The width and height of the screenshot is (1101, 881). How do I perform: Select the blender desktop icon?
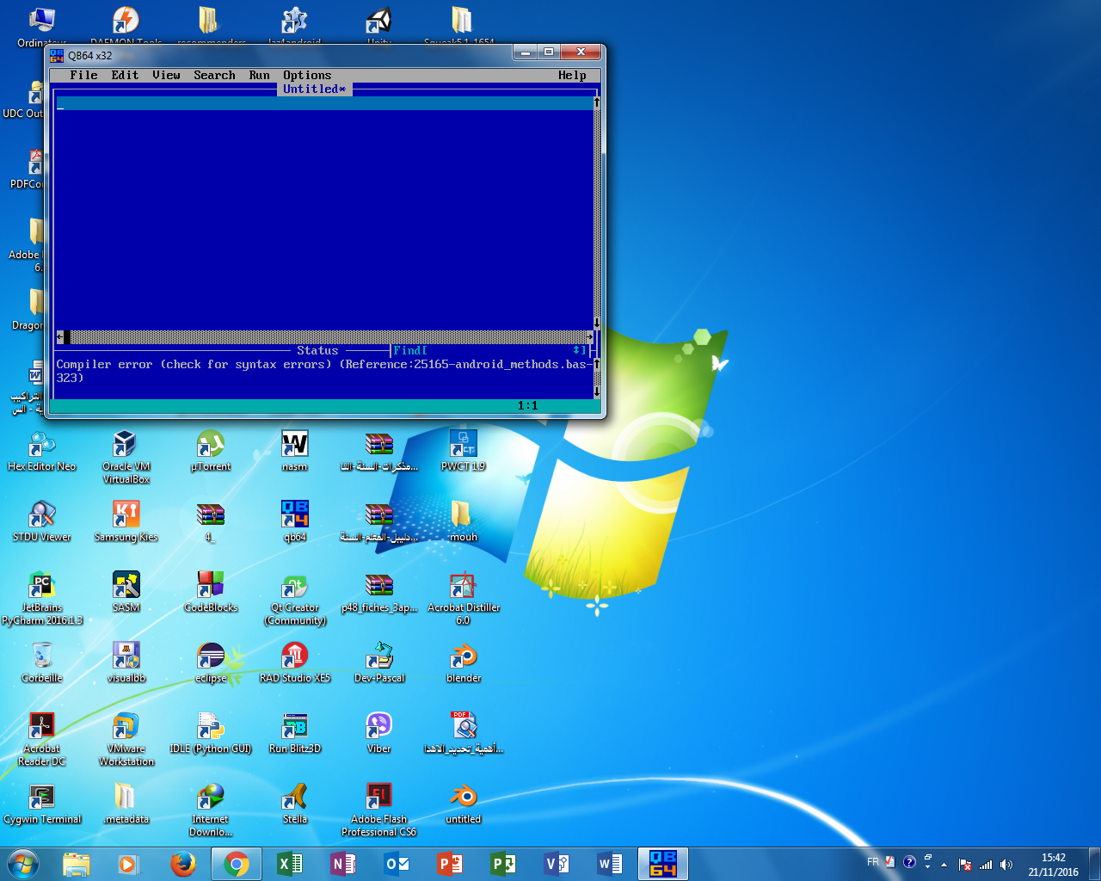click(x=464, y=657)
